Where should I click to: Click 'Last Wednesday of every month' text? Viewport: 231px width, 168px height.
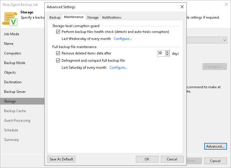pyautogui.click(x=86, y=39)
